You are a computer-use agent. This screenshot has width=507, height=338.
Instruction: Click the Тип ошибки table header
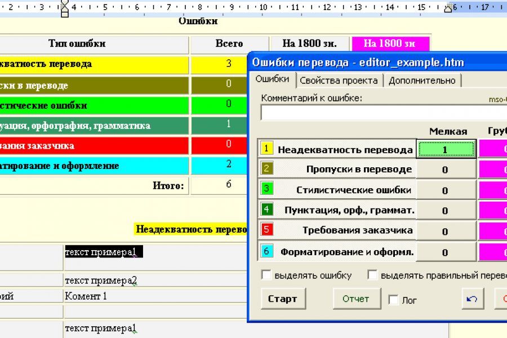coord(77,43)
